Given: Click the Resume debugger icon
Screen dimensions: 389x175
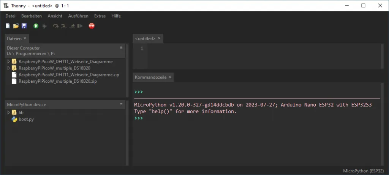Looking at the screenshot, I should tap(80, 26).
